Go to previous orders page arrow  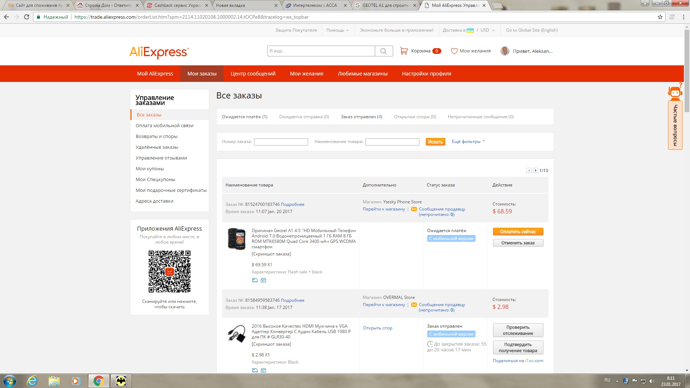pos(529,170)
